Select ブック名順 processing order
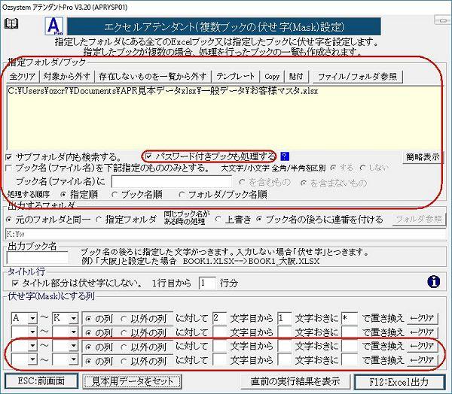 tap(115, 195)
